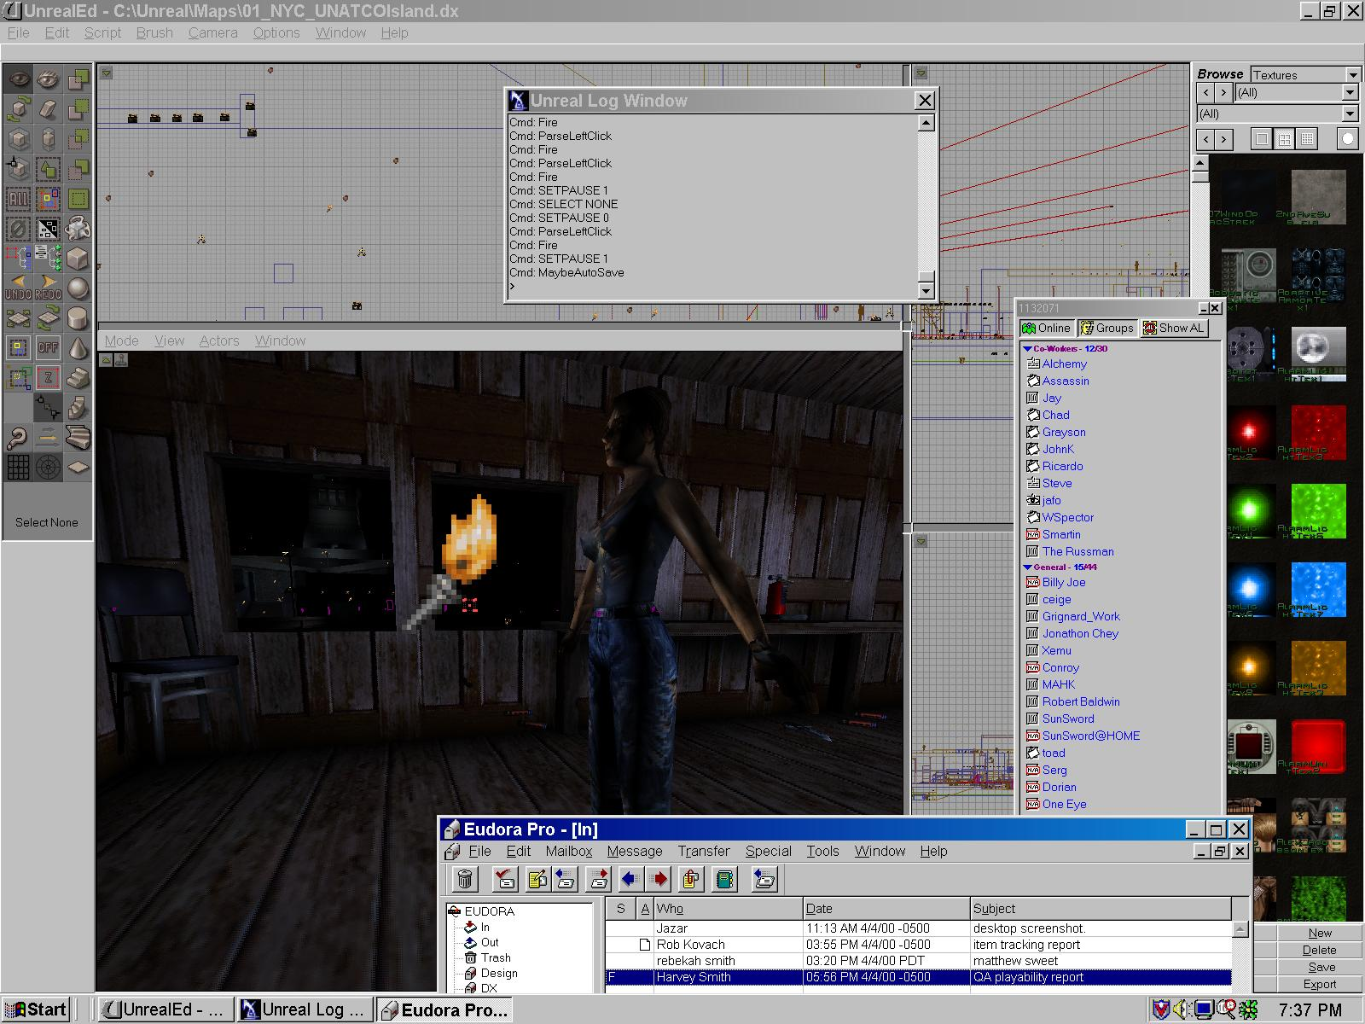Collapse the General group in contact list
Screen dimensions: 1365x1024
click(x=1027, y=567)
